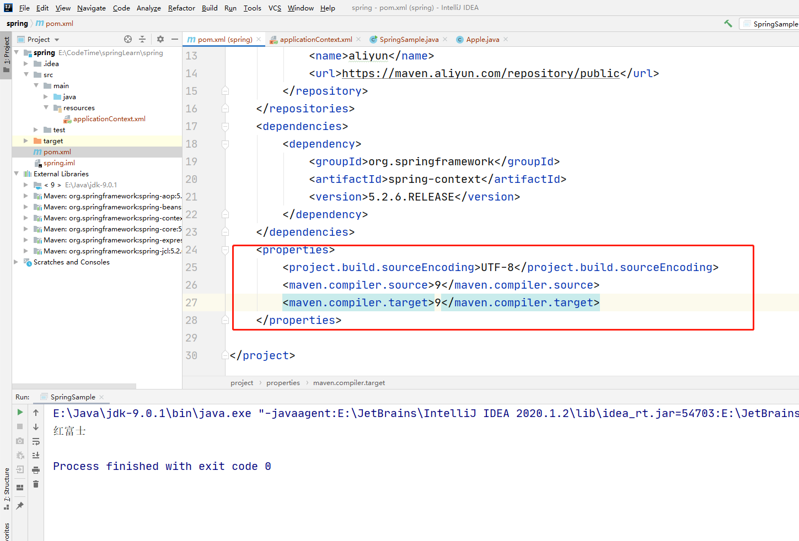Click the Build project hammer icon
799x541 pixels.
click(x=728, y=24)
